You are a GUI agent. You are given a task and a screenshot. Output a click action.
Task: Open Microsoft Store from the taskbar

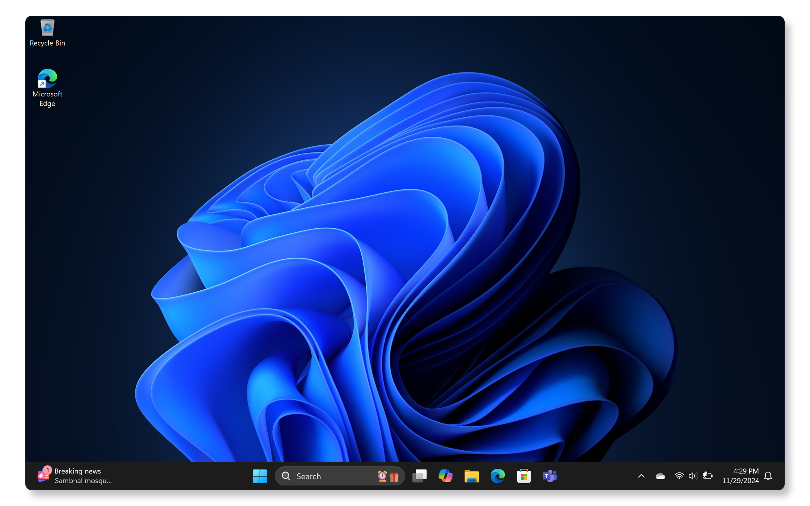[524, 476]
